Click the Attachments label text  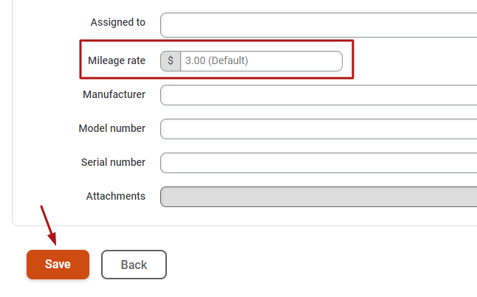[x=116, y=196]
